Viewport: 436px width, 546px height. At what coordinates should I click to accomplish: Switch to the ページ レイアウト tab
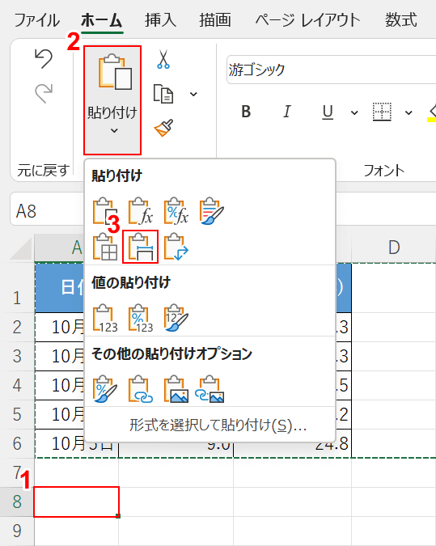[x=308, y=20]
